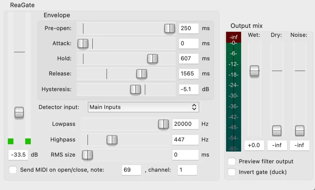Viewport: 315px width, 190px height.
Task: Click the Hysteresis slider handle
Action: click(136, 89)
